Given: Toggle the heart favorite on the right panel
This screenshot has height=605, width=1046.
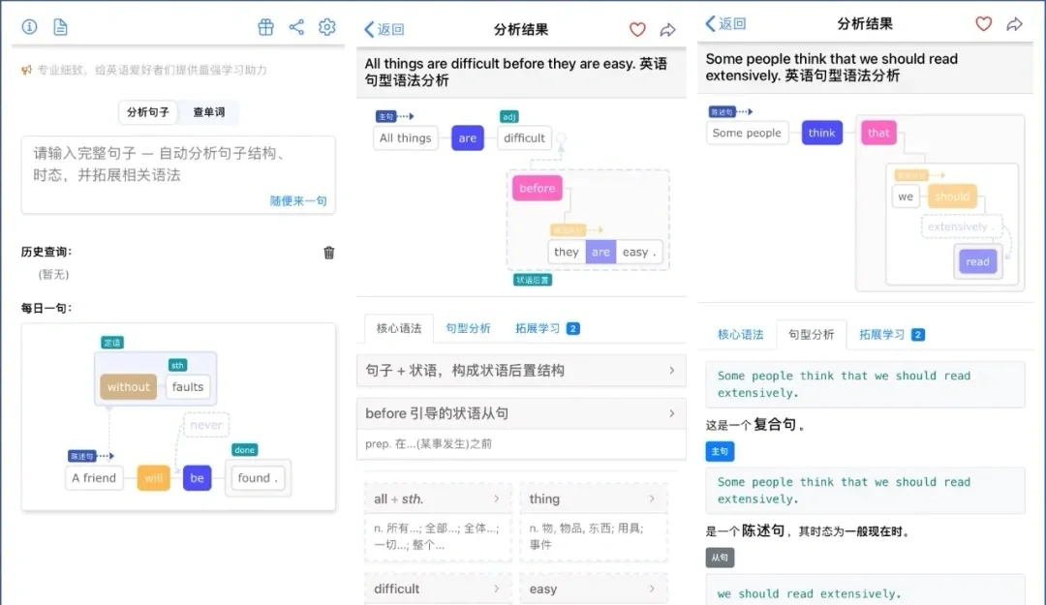Looking at the screenshot, I should pos(983,23).
